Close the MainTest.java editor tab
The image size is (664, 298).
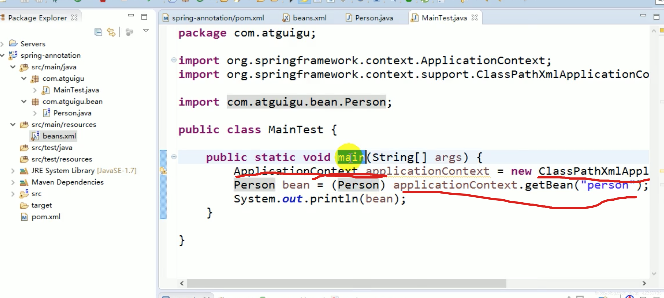pos(474,17)
